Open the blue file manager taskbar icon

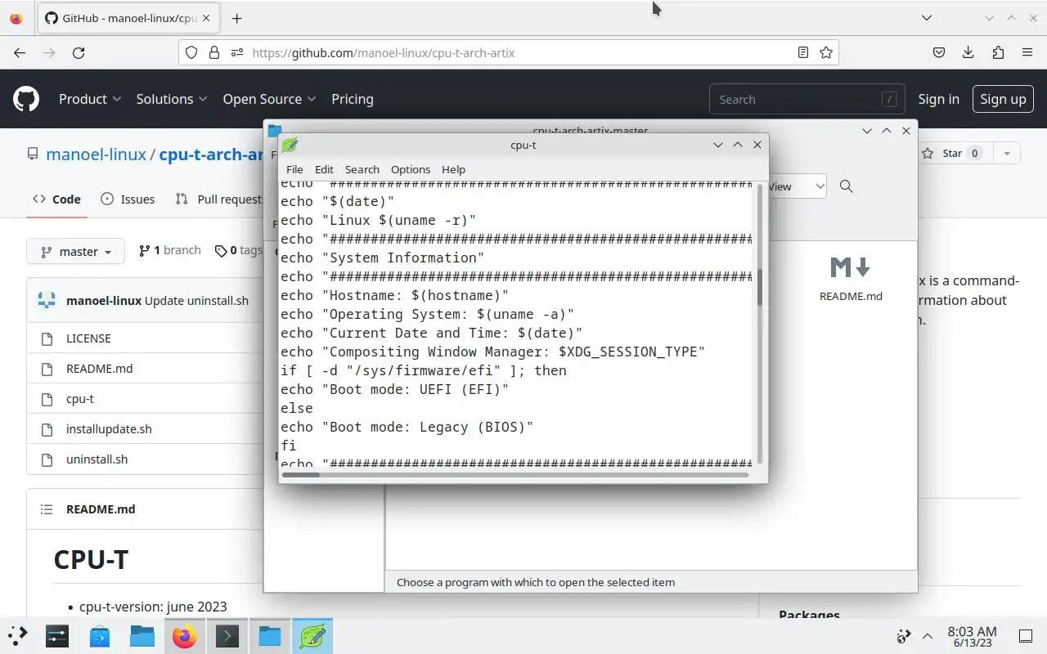(x=142, y=635)
